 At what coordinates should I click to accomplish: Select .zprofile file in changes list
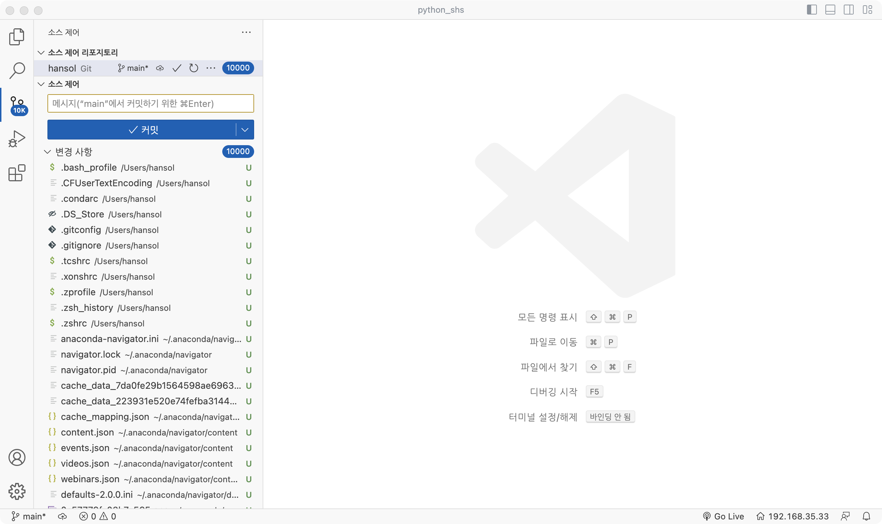point(148,292)
